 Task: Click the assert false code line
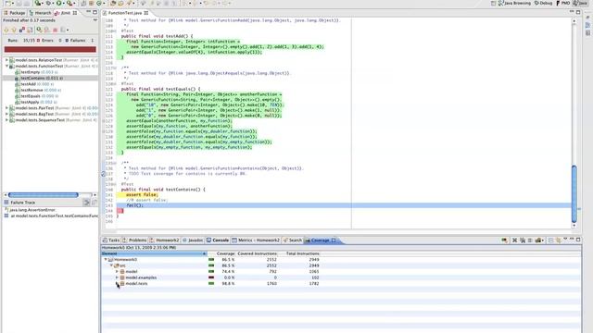click(142, 195)
